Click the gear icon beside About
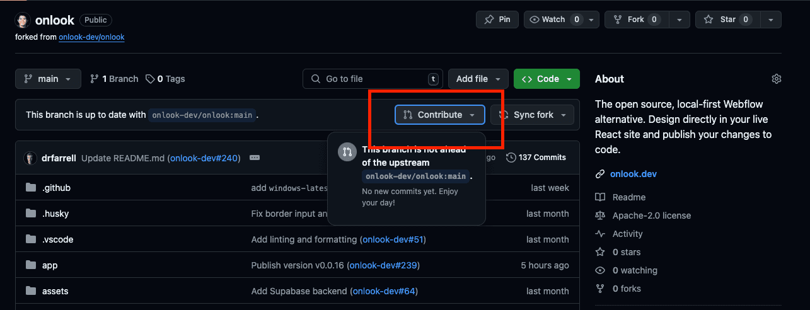 pyautogui.click(x=776, y=79)
